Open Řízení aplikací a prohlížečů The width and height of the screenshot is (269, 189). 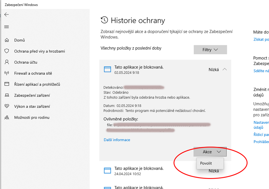pyautogui.click(x=37, y=84)
